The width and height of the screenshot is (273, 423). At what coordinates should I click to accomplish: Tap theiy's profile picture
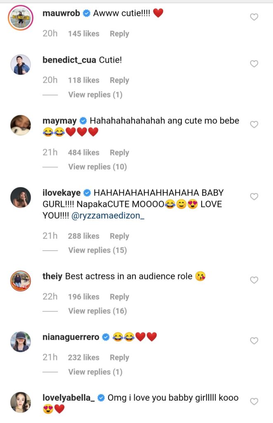(x=20, y=280)
